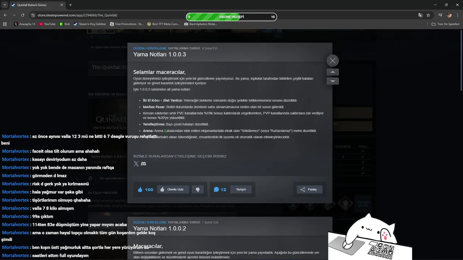
Task: Click the 'Yerelleştirme' bullet text
Action: tap(154, 124)
